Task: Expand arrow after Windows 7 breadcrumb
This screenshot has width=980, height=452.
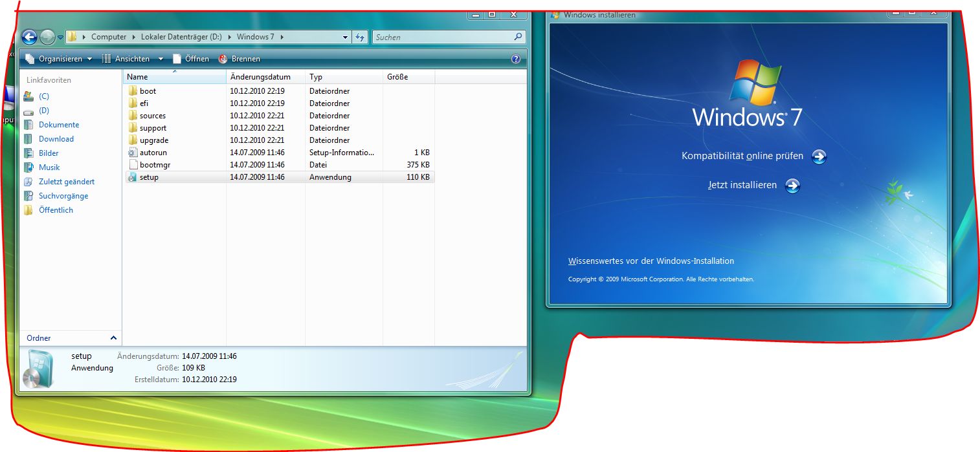Action: tap(282, 37)
